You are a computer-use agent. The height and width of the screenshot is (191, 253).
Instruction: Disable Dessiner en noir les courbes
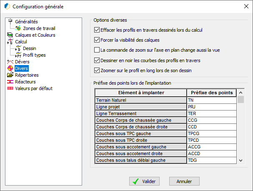click(97, 60)
